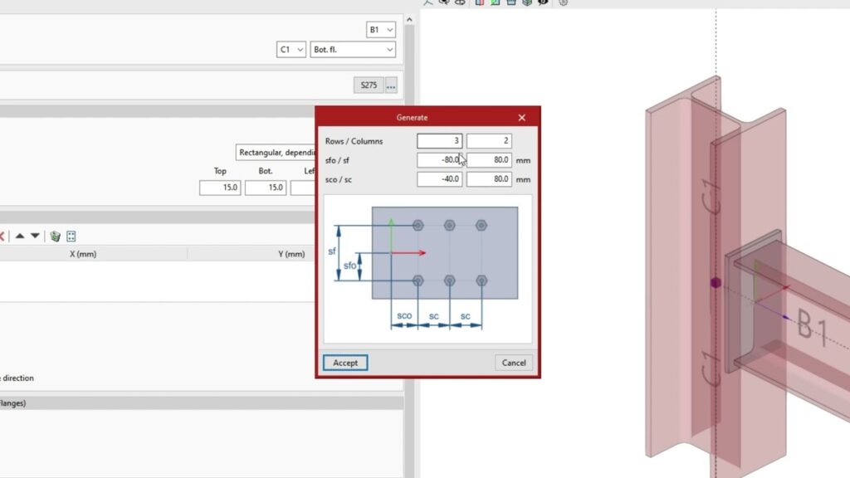Open the B1 member dropdown
The image size is (850, 478).
[x=381, y=30]
